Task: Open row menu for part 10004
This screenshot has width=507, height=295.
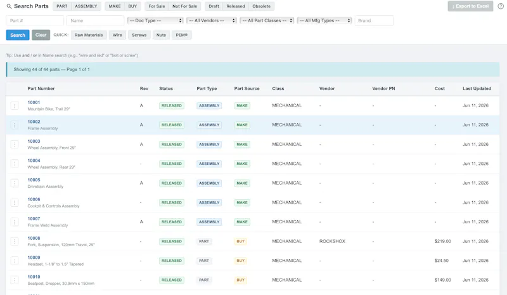Action: pos(15,164)
